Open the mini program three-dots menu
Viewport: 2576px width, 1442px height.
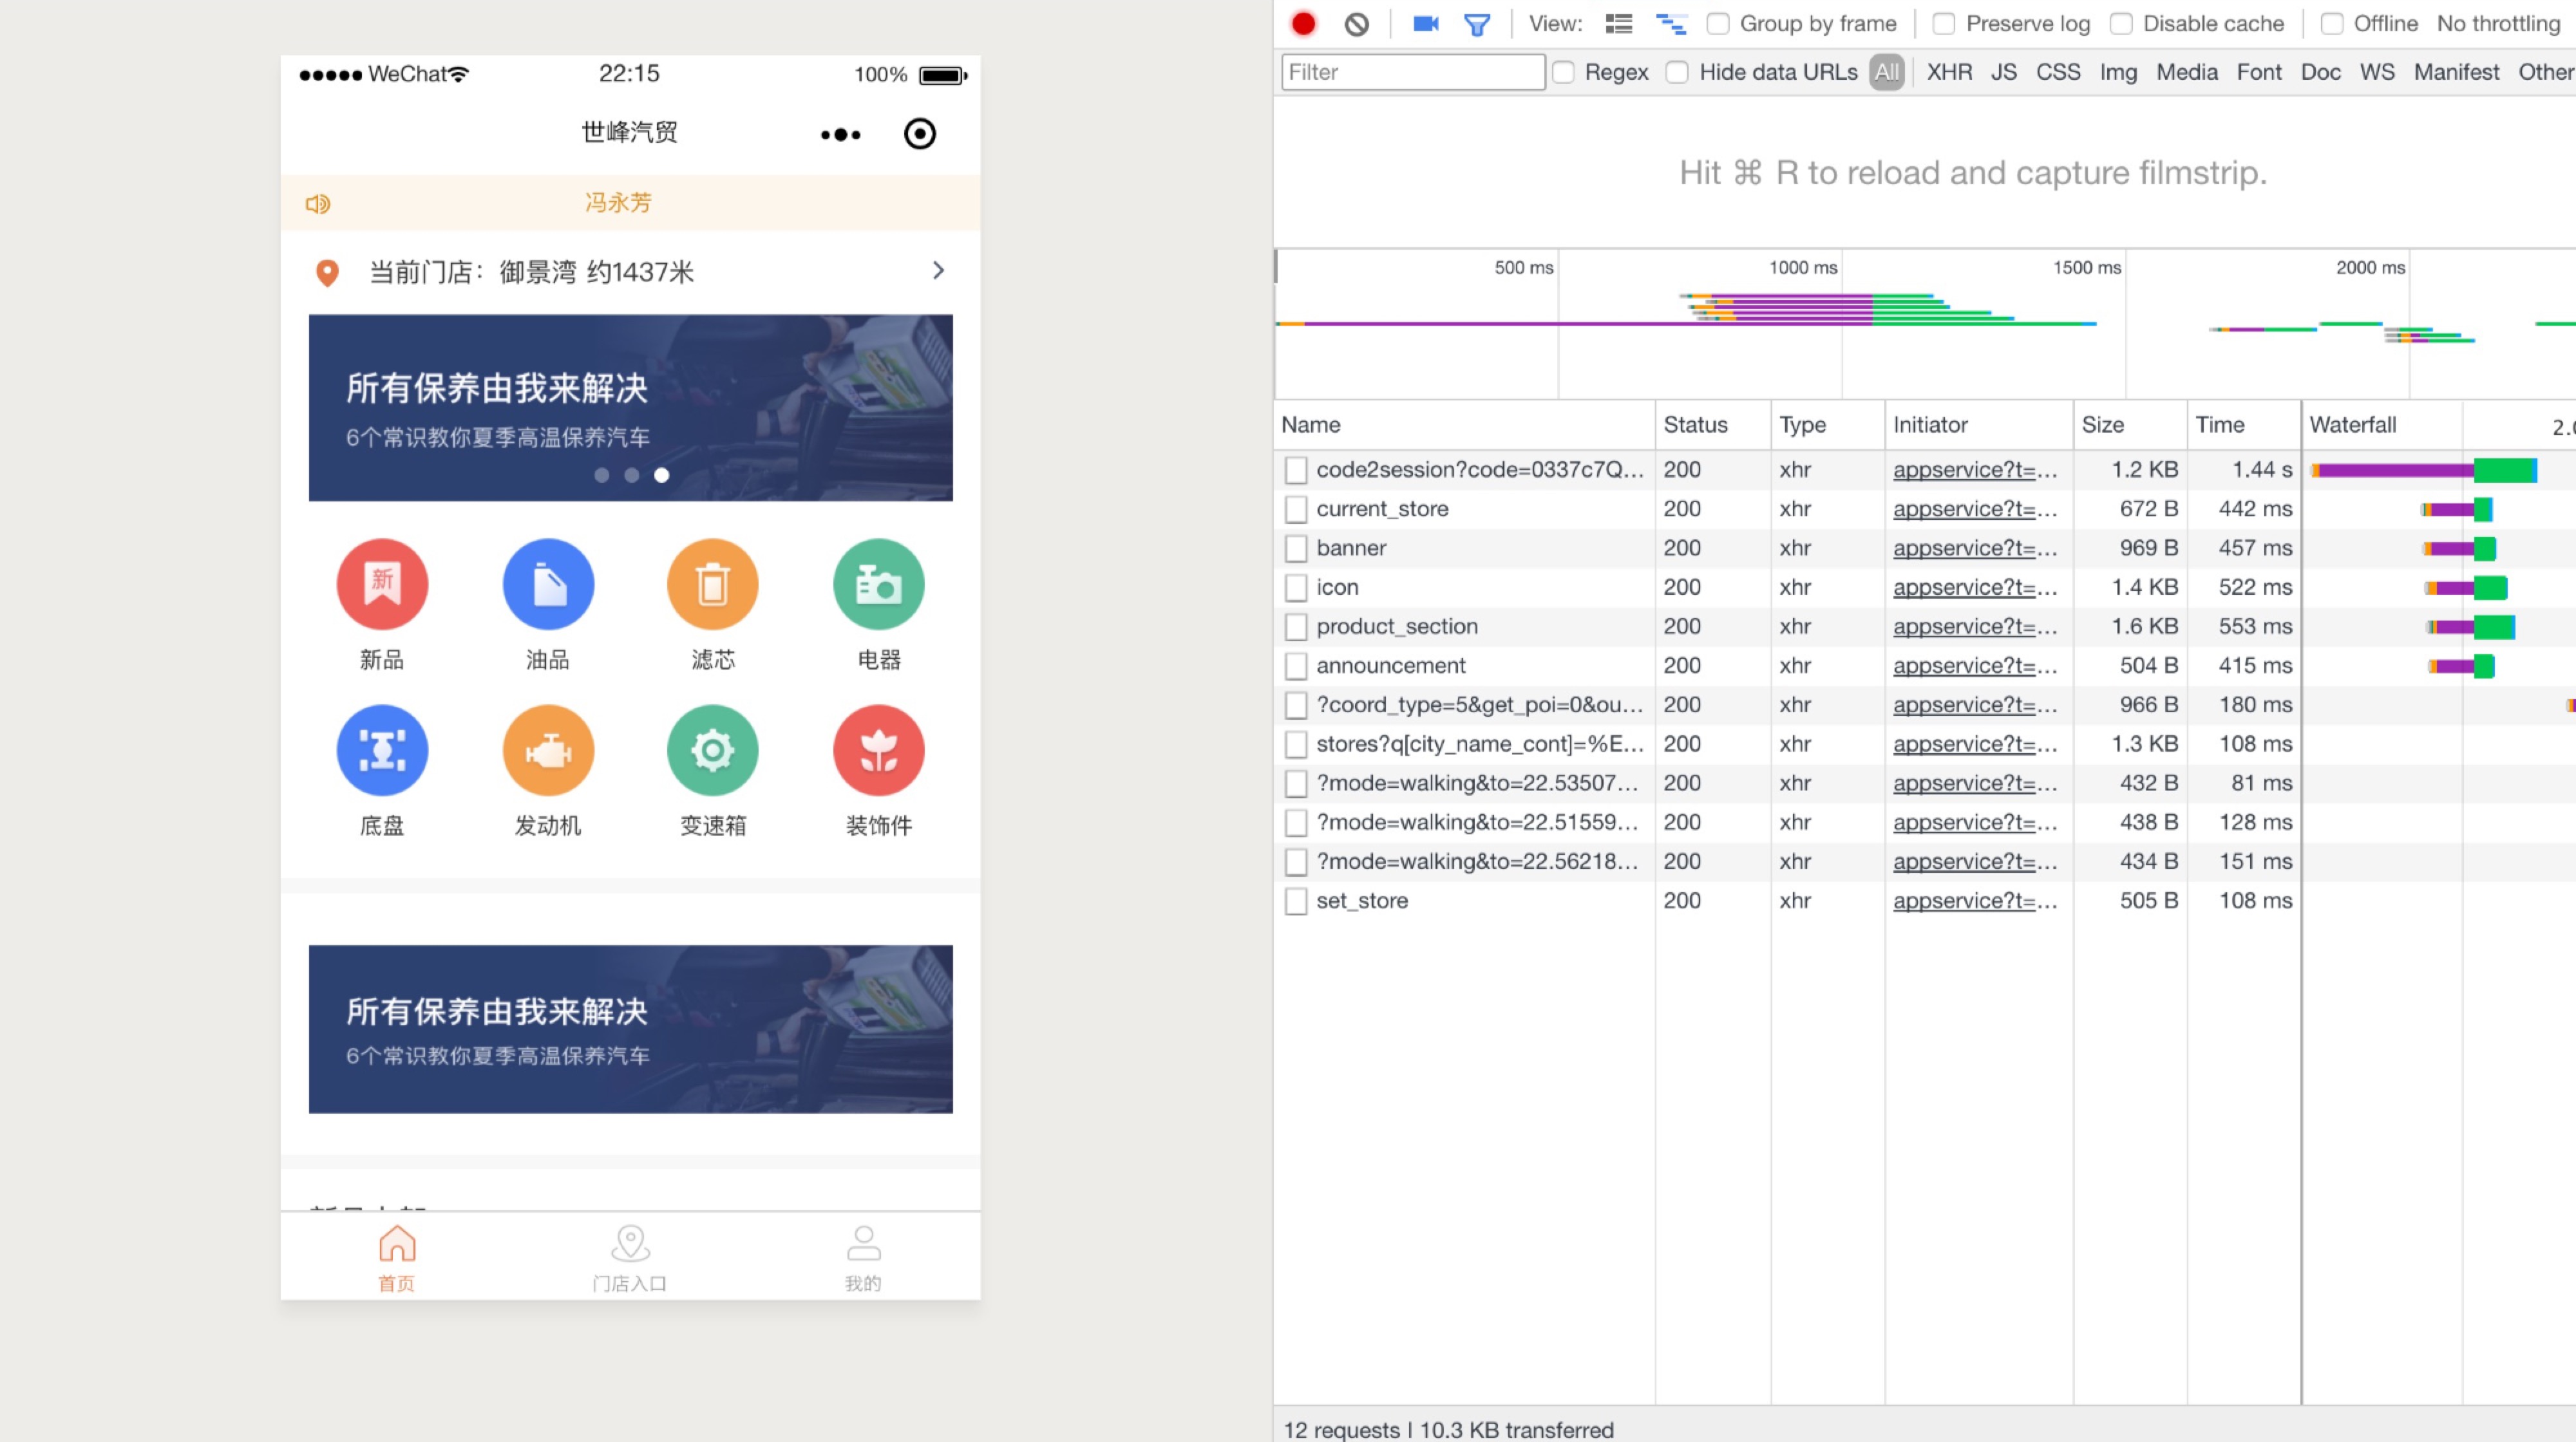[840, 134]
